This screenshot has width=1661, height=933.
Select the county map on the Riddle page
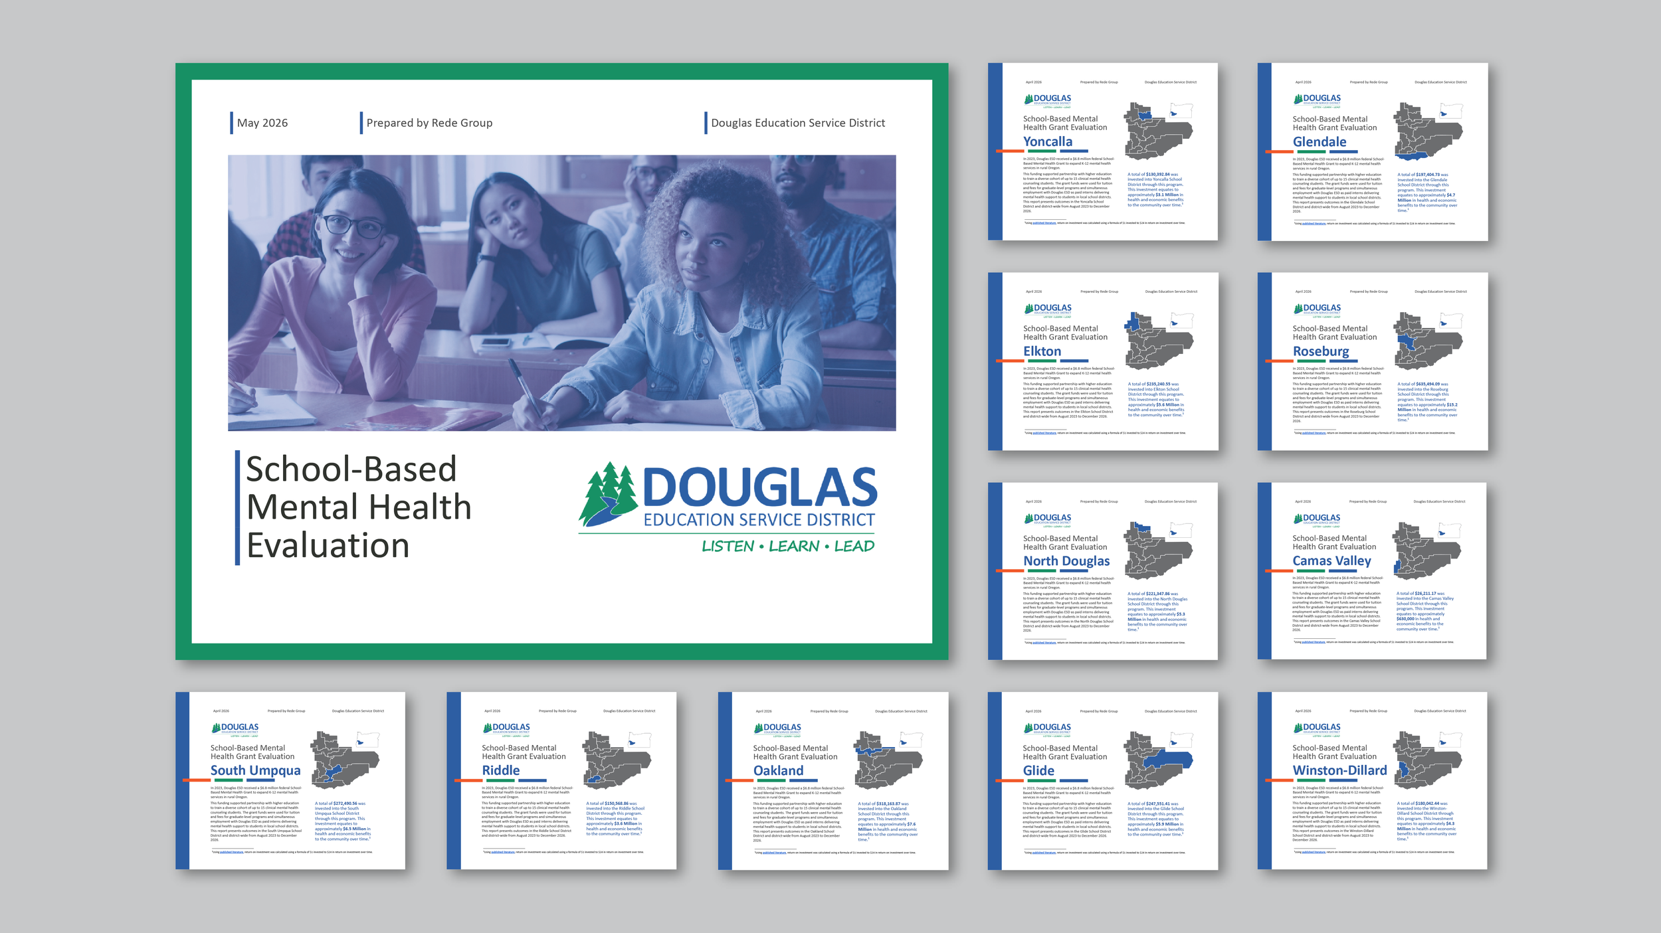617,760
